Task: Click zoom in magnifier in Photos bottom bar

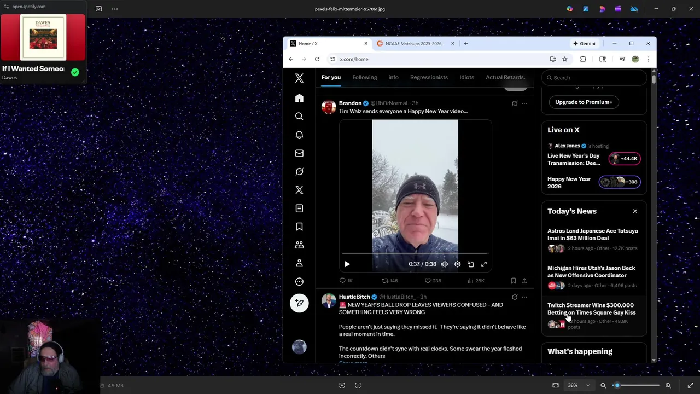Action: click(x=668, y=385)
